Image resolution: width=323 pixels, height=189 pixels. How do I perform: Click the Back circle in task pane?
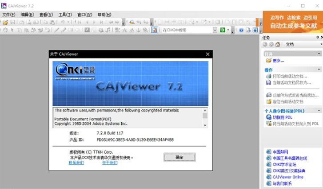point(265,44)
